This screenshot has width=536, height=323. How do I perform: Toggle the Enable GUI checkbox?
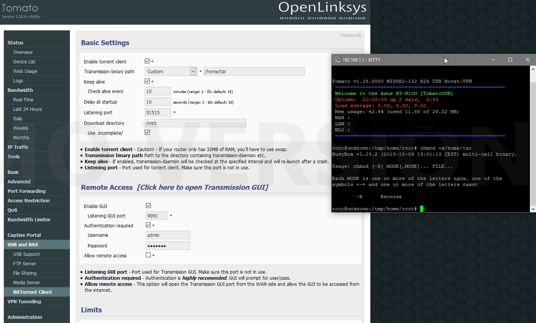coord(149,206)
